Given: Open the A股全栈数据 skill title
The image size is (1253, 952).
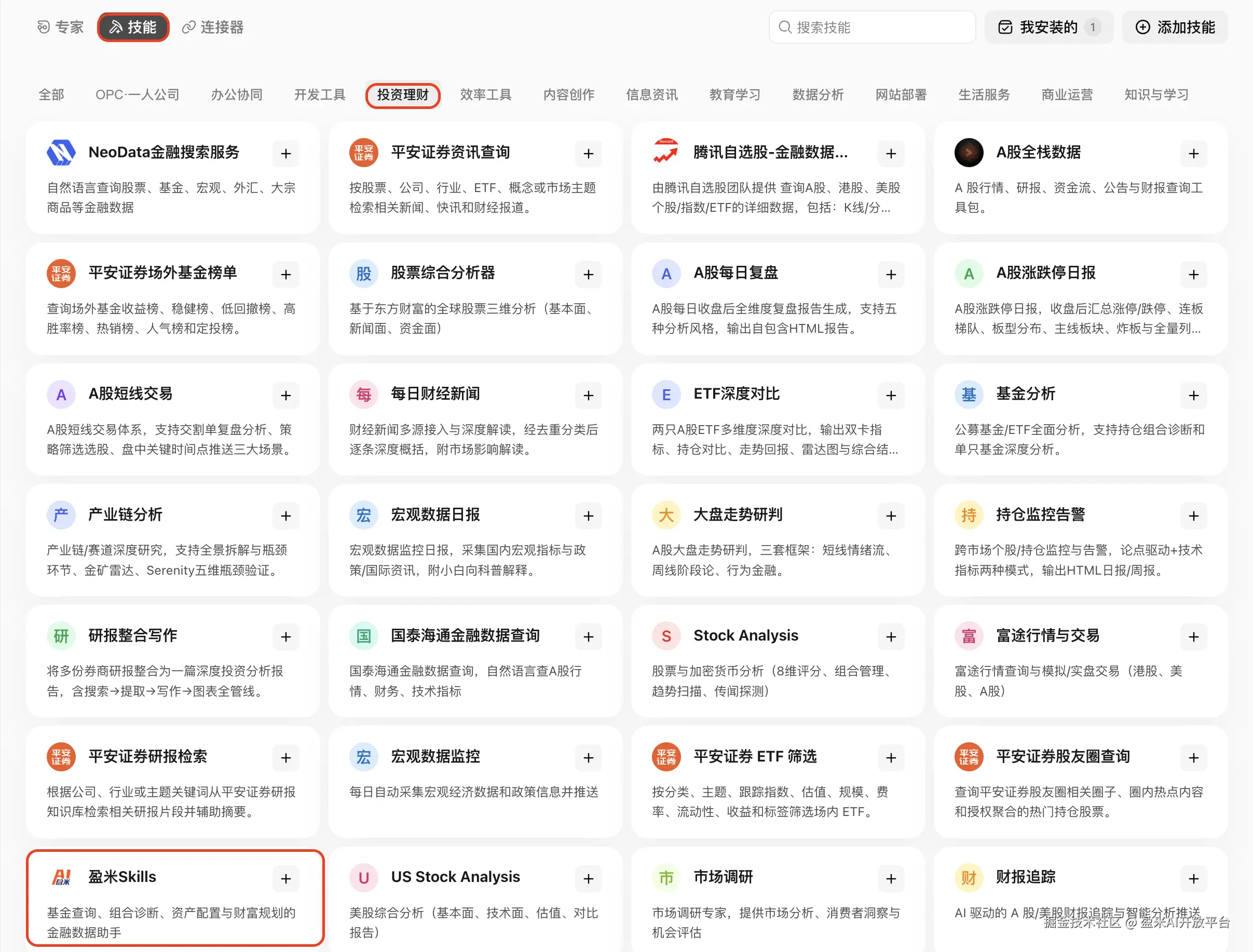Looking at the screenshot, I should click(1039, 153).
